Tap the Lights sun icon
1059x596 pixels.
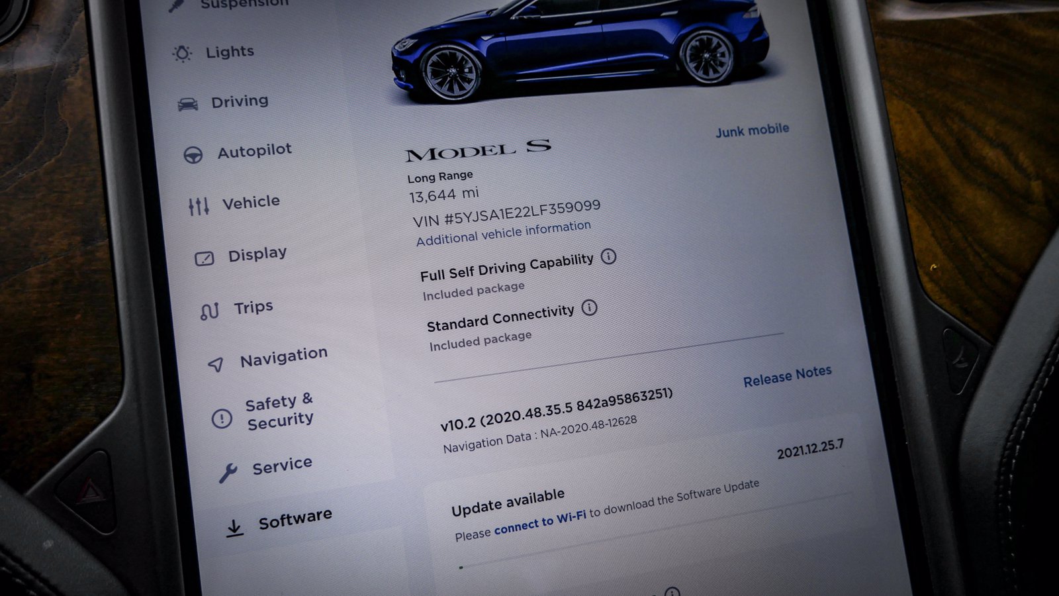(x=182, y=54)
